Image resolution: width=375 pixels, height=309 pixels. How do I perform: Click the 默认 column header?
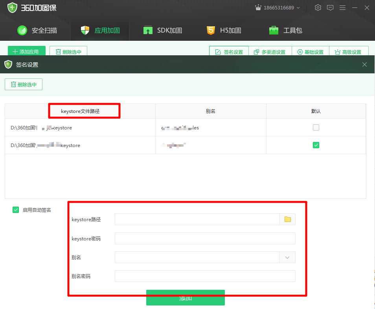point(316,111)
